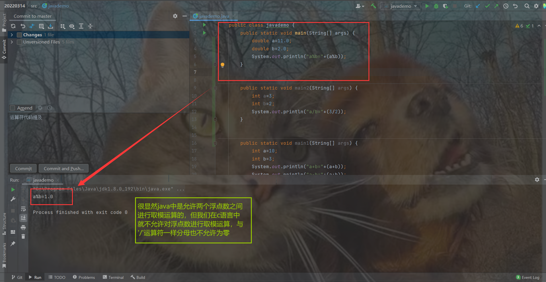The width and height of the screenshot is (546, 282).
Task: Run javademo with Coverage
Action: (445, 6)
